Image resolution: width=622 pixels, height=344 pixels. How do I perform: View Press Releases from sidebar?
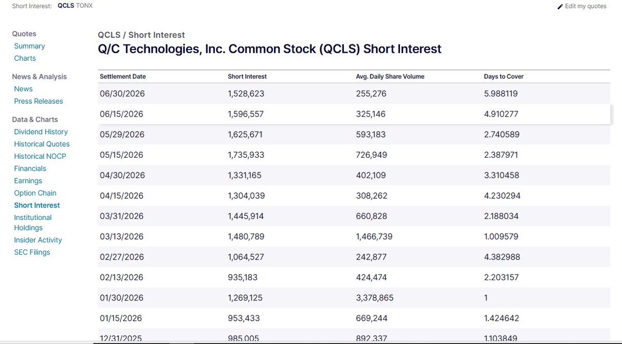[38, 101]
